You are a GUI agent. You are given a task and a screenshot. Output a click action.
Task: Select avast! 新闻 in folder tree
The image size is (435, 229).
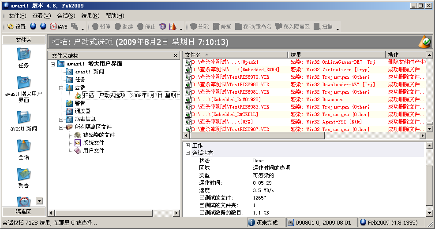coord(89,72)
